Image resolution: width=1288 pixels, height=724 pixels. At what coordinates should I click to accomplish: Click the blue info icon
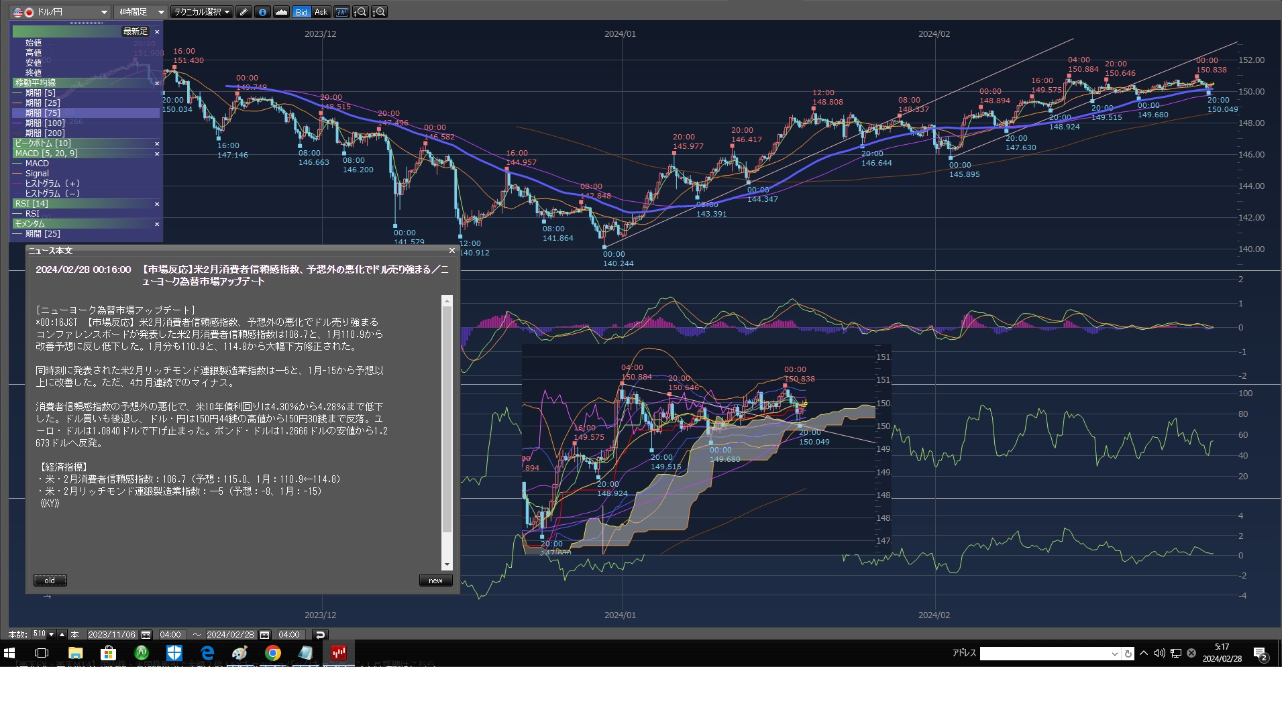click(x=262, y=12)
